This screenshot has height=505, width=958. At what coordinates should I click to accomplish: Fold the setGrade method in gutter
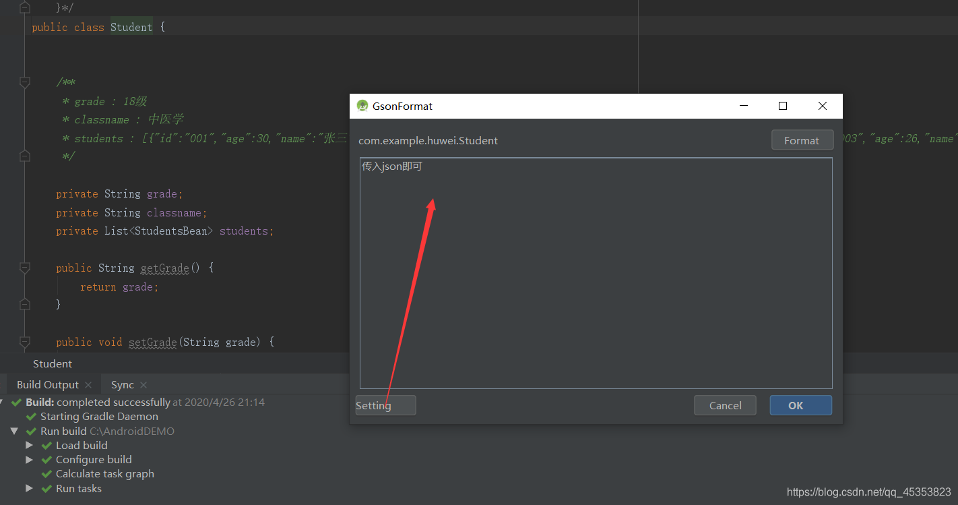click(x=25, y=342)
